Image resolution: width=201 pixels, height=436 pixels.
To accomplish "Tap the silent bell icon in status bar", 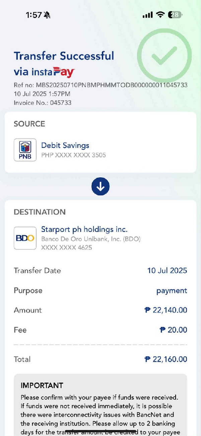I will click(x=47, y=15).
